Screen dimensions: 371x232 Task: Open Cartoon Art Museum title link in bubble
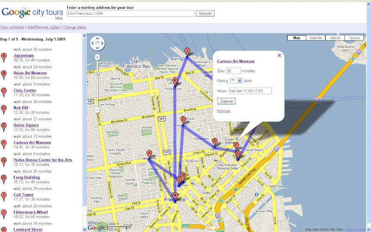tap(236, 61)
